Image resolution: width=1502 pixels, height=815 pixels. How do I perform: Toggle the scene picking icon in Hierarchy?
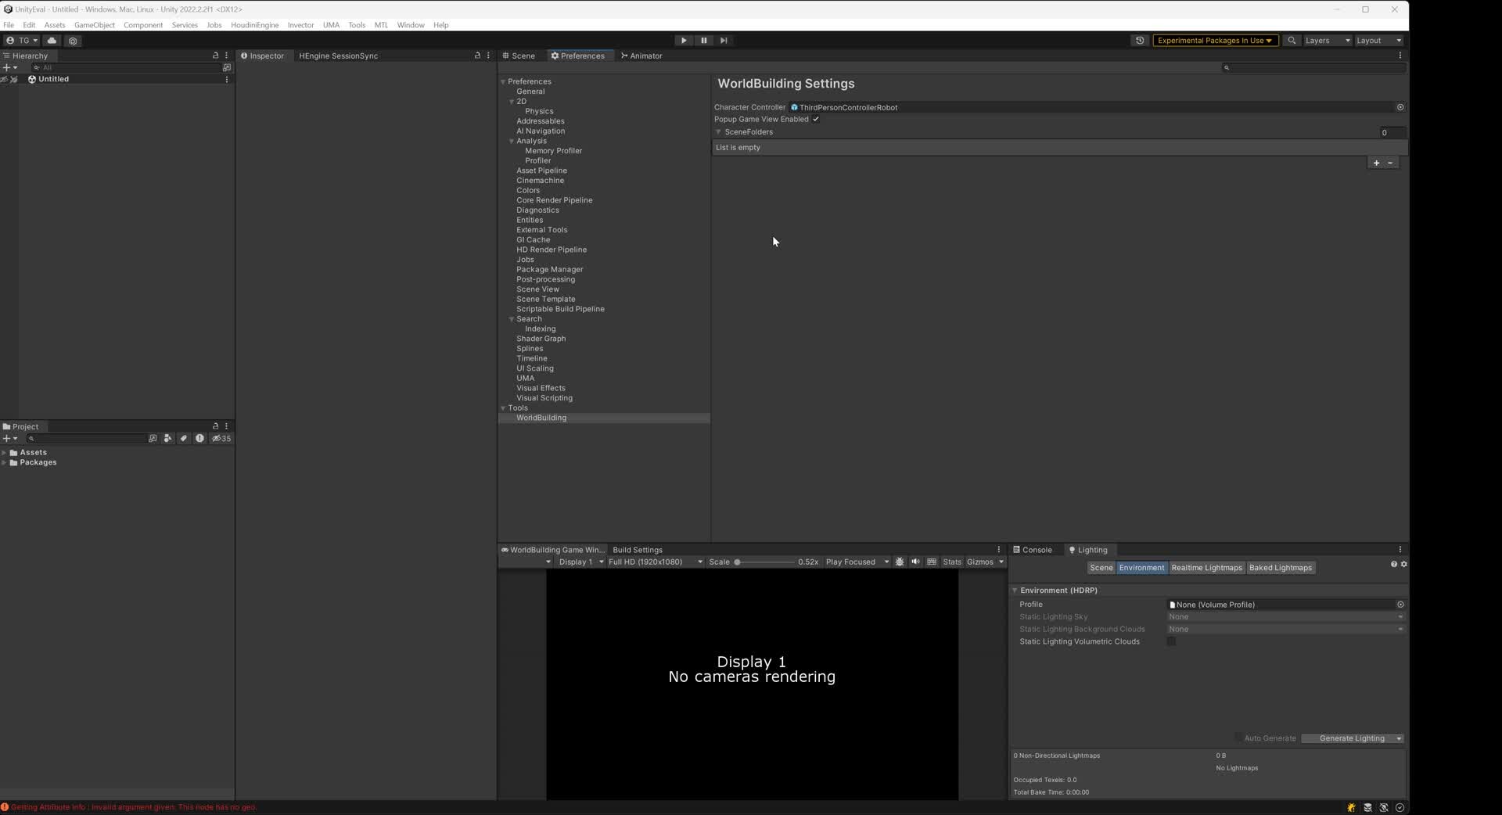[13, 79]
